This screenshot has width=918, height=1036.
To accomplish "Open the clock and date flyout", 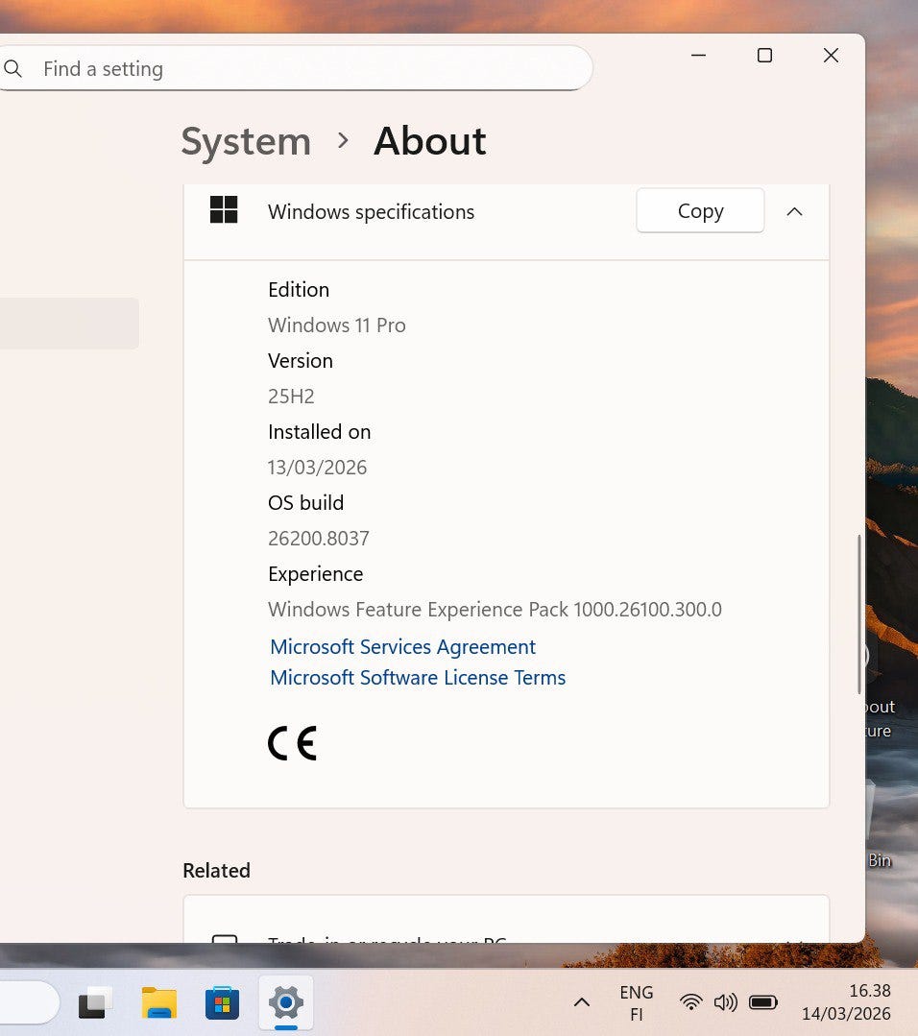I will tap(846, 1002).
